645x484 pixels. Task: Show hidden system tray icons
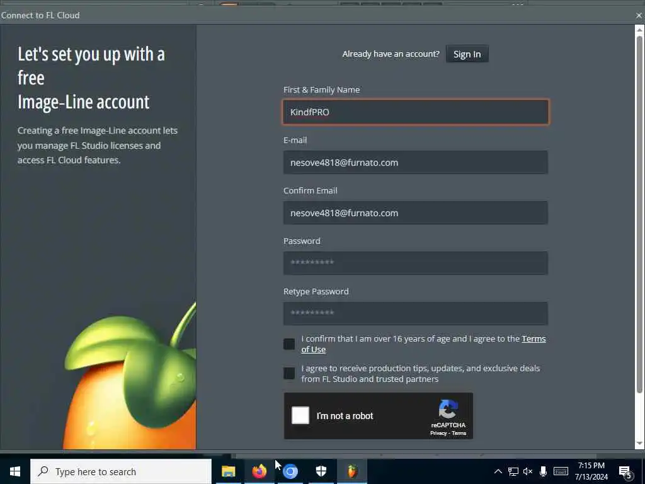[x=498, y=471]
